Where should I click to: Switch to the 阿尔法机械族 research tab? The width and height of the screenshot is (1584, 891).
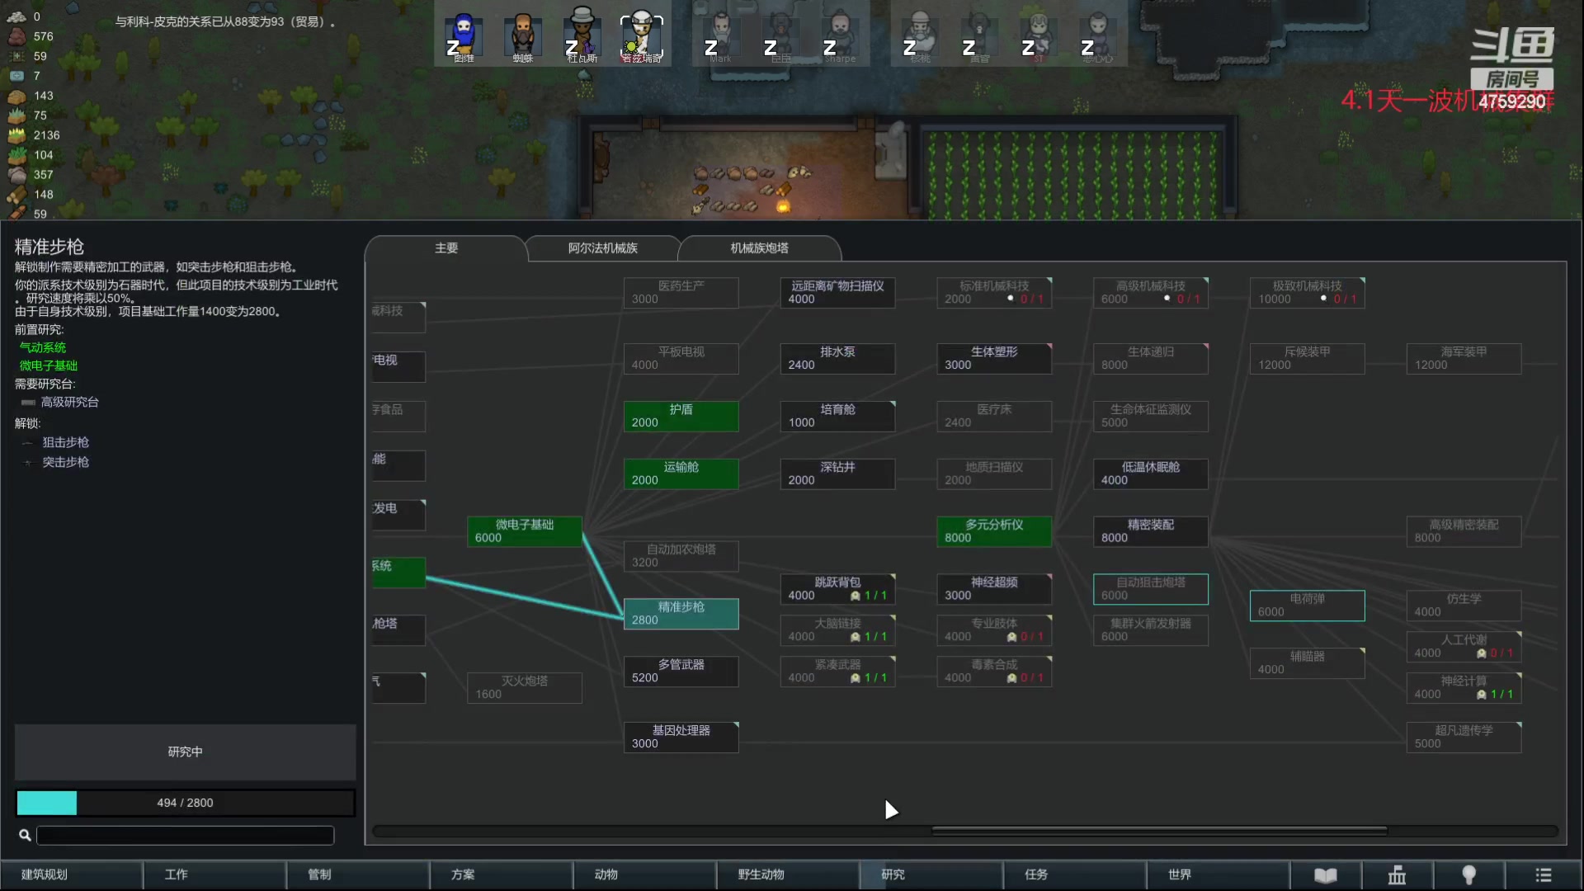click(x=602, y=248)
